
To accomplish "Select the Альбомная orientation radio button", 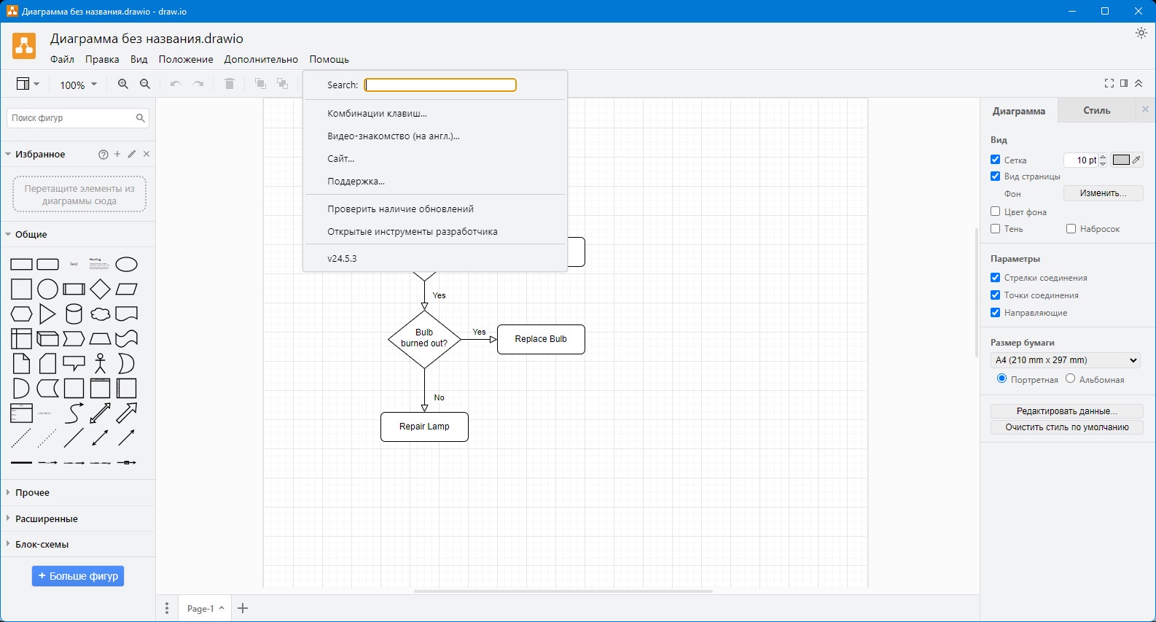I will 1070,378.
